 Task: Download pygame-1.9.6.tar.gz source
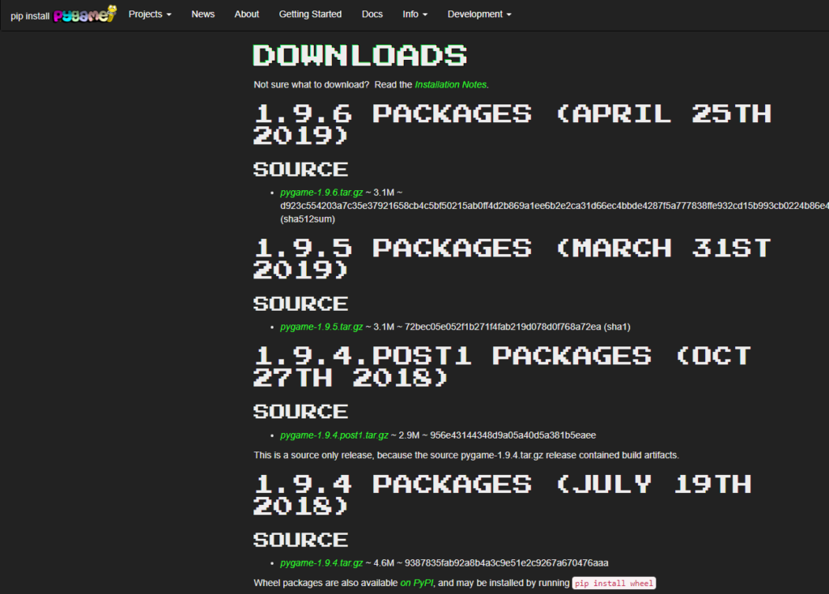click(x=321, y=193)
